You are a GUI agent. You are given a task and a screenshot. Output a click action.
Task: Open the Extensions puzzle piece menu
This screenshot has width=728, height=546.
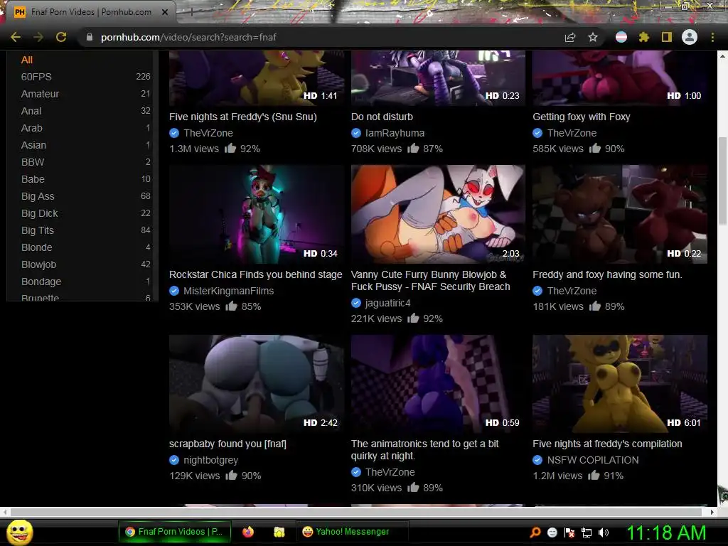[x=644, y=37]
